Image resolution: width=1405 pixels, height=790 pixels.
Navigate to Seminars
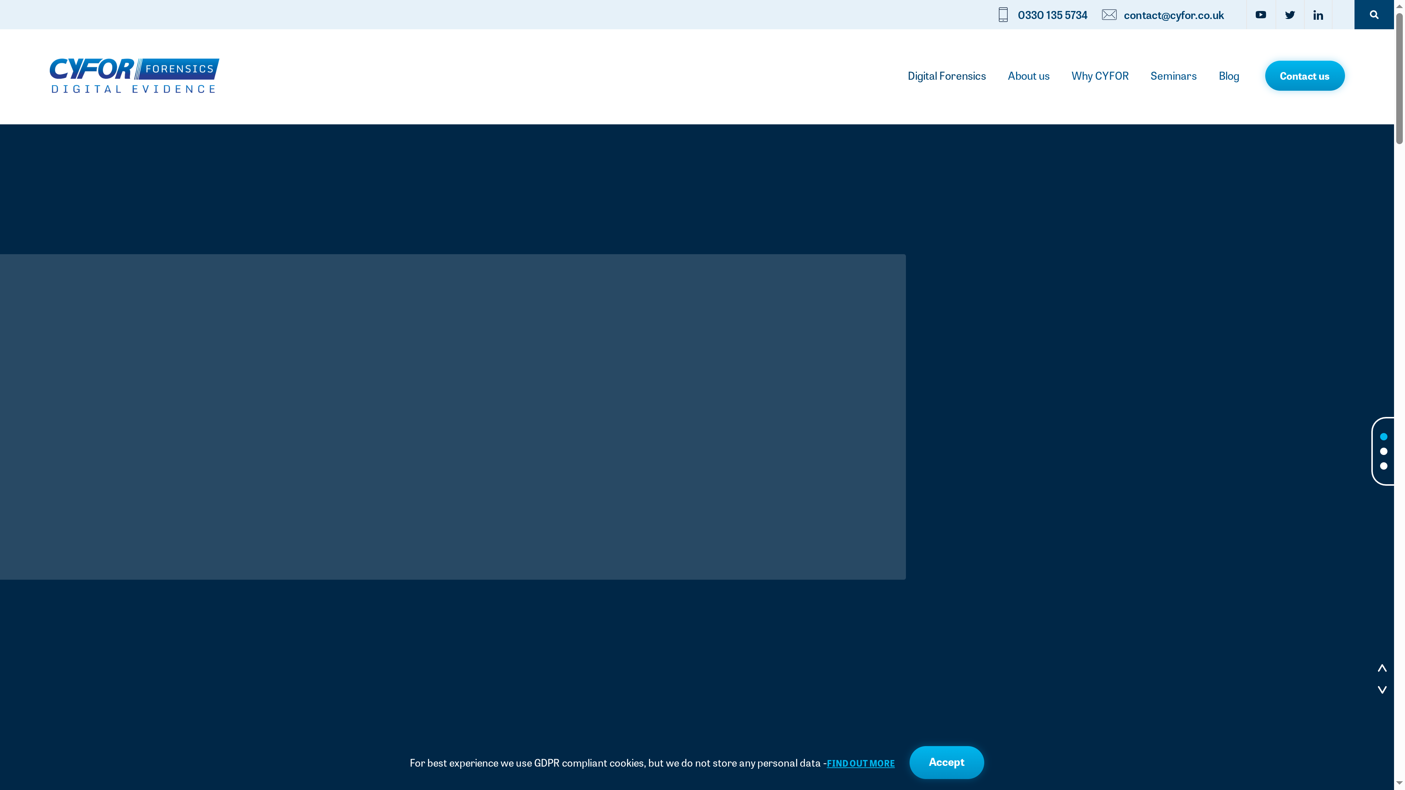click(x=1173, y=76)
